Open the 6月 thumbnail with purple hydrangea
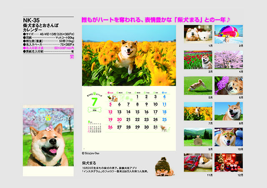The width and height of the screenshot is (267, 188). click(x=229, y=85)
